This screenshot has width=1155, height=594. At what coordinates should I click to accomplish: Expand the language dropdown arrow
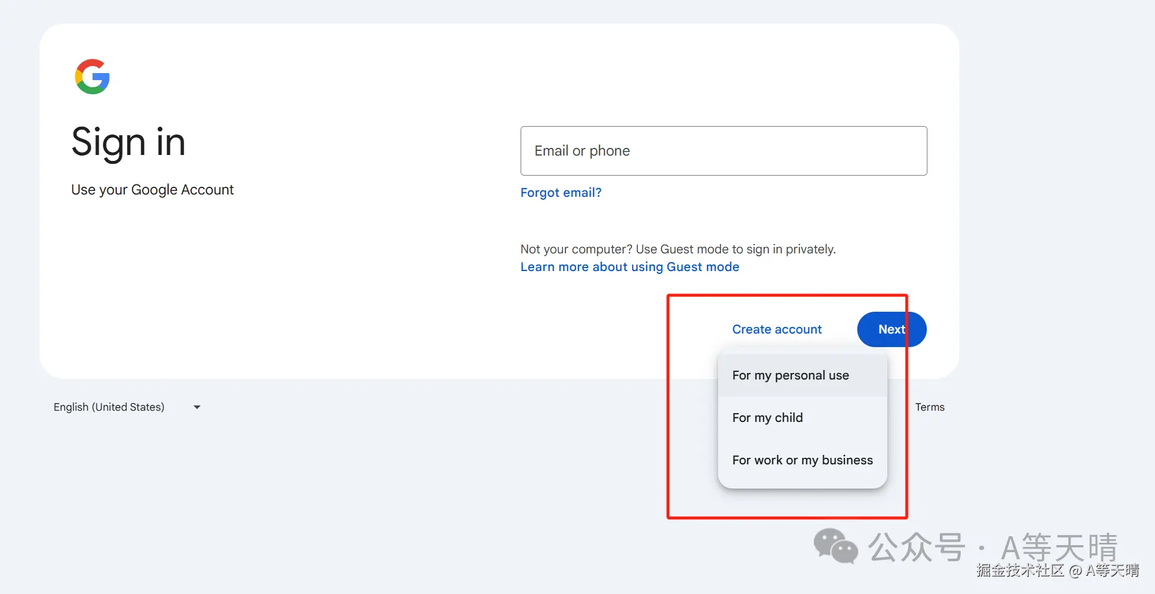click(197, 407)
